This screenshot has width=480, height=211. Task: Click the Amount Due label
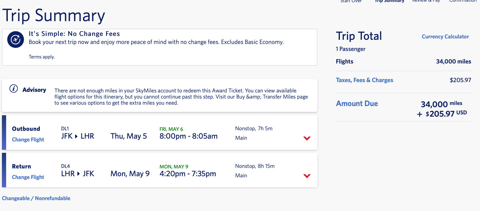coord(357,104)
